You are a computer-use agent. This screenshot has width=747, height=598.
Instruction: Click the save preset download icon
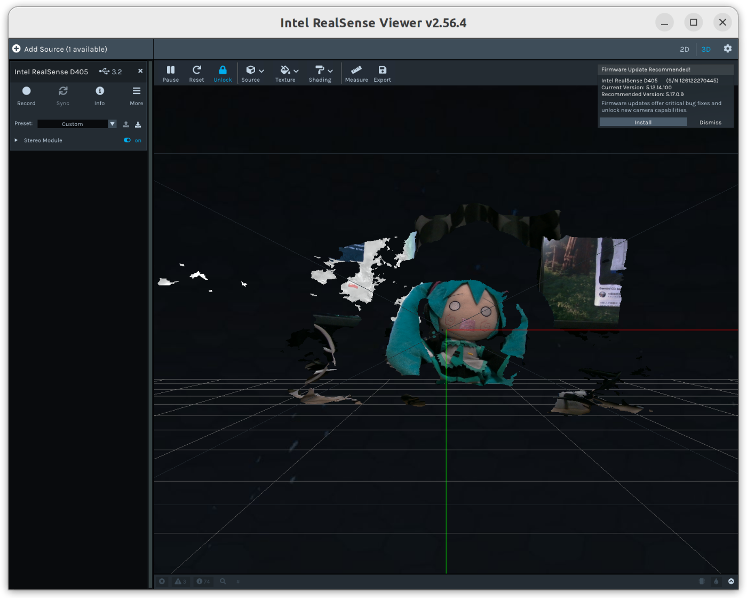click(x=138, y=124)
